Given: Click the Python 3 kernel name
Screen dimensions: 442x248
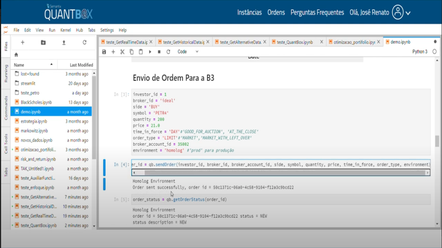Looking at the screenshot, I should [x=420, y=52].
